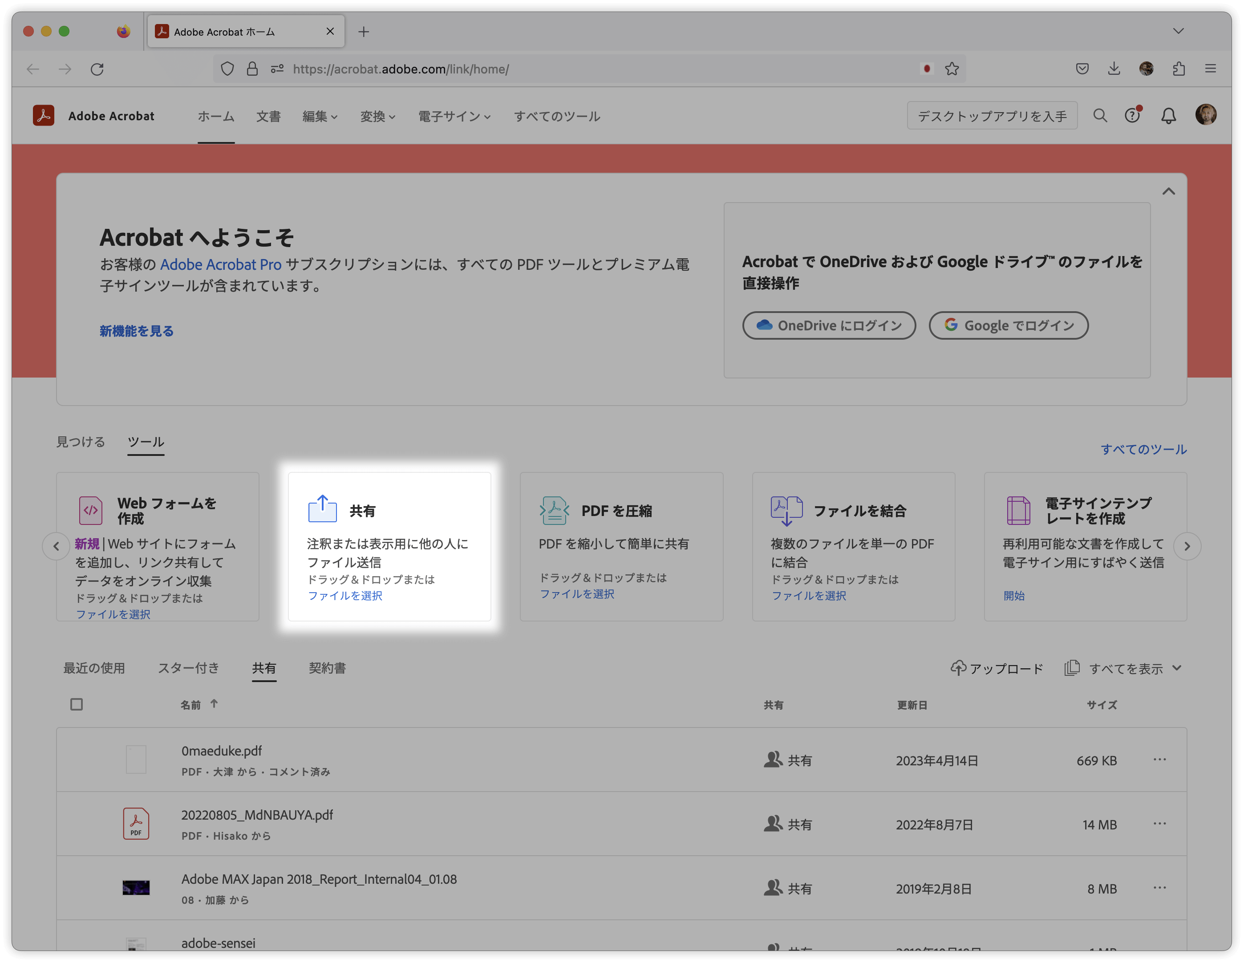Screen dimensions: 1244x963
Task: Open the Adobe MAX Japan 2018 report thumbnail
Action: click(136, 888)
